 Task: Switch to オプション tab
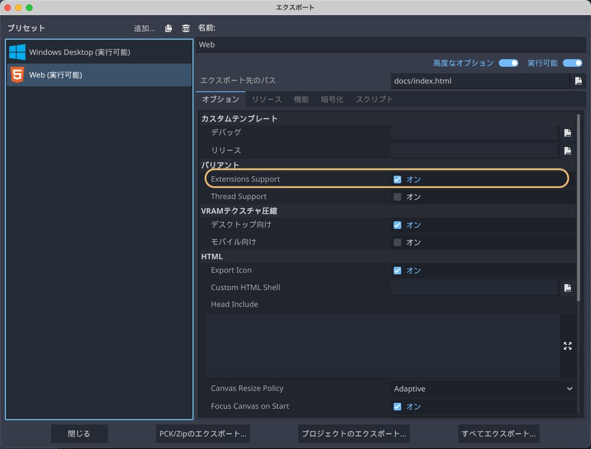point(220,99)
